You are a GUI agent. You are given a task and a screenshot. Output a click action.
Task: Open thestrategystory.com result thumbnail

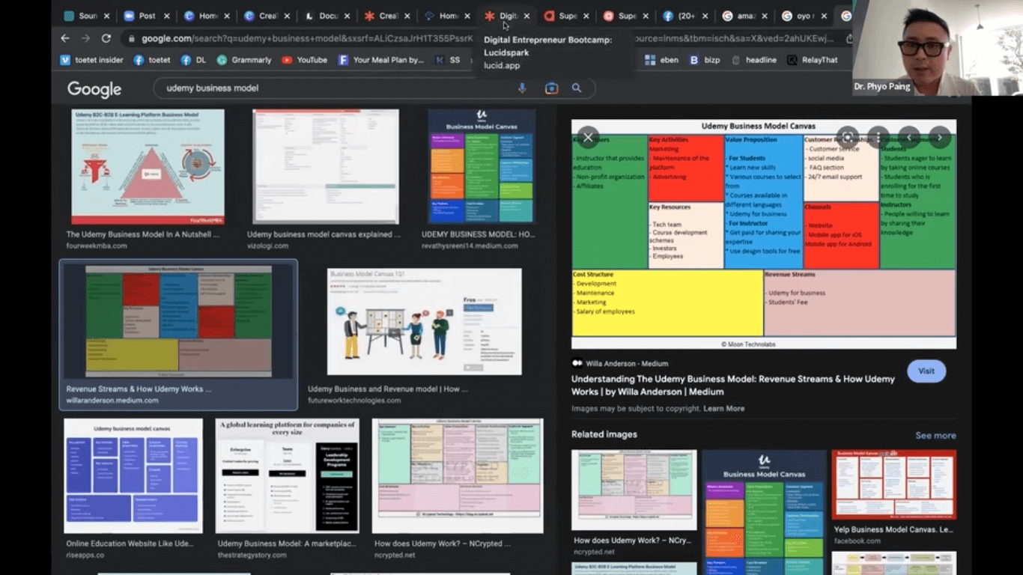[x=288, y=475]
